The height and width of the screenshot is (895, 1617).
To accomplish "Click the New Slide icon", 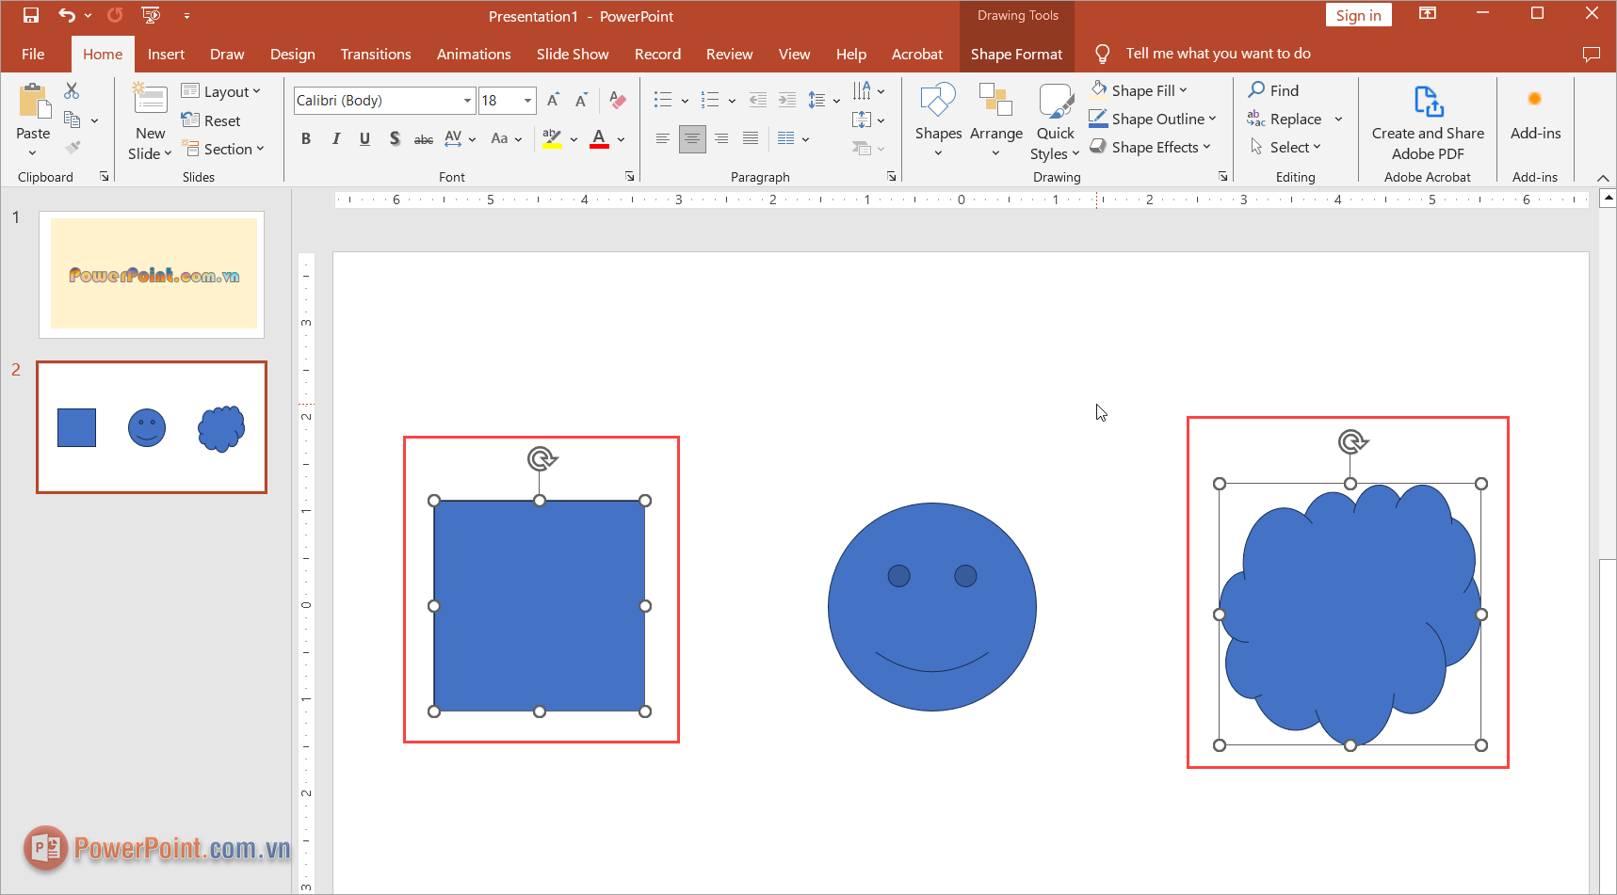I will coord(150,99).
